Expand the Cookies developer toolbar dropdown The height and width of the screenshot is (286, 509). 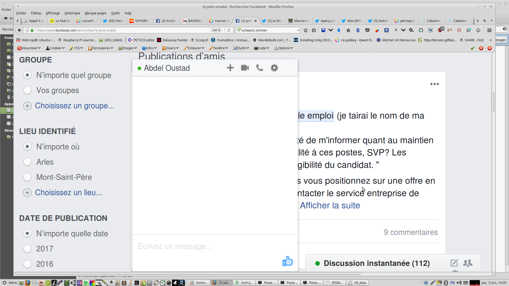[55, 48]
